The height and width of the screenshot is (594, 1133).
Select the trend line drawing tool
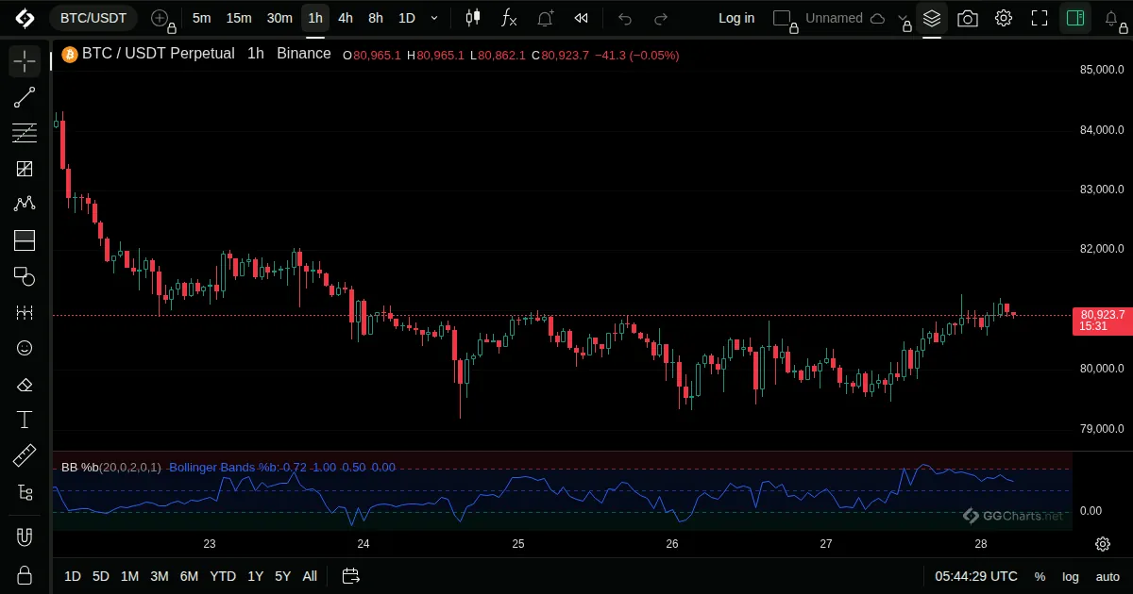(25, 97)
